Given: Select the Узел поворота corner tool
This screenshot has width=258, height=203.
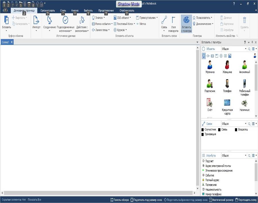Looking at the screenshot, I should point(173,20).
